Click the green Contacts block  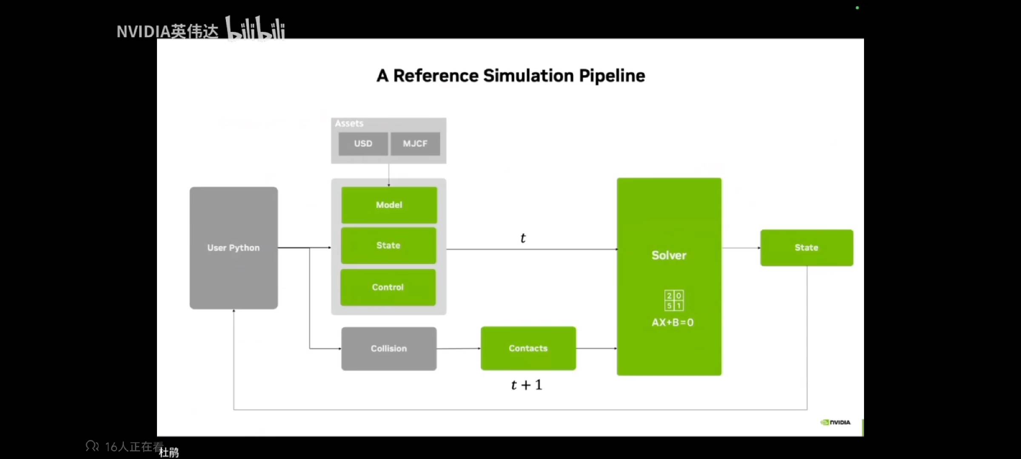click(528, 348)
